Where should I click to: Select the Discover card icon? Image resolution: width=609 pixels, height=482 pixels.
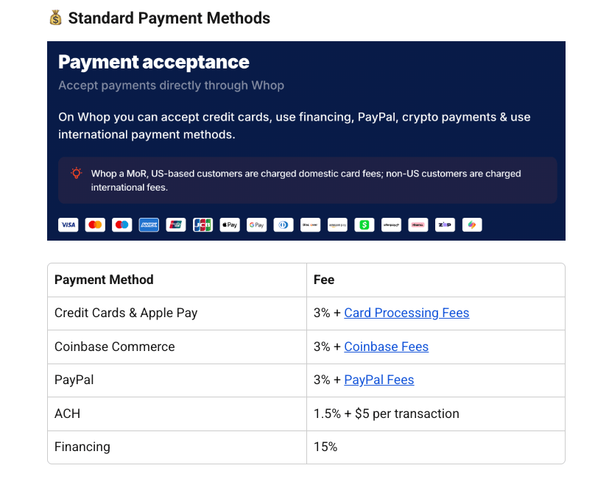click(310, 224)
